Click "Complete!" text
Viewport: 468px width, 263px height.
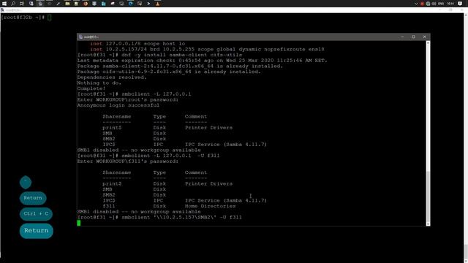91,88
